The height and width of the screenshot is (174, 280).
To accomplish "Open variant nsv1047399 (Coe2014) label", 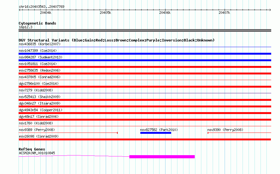I will 38,51.
